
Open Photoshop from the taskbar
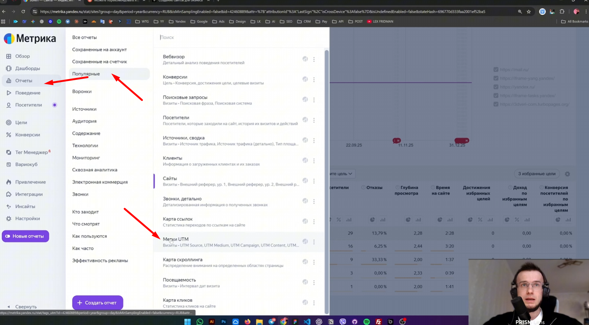[x=223, y=322]
